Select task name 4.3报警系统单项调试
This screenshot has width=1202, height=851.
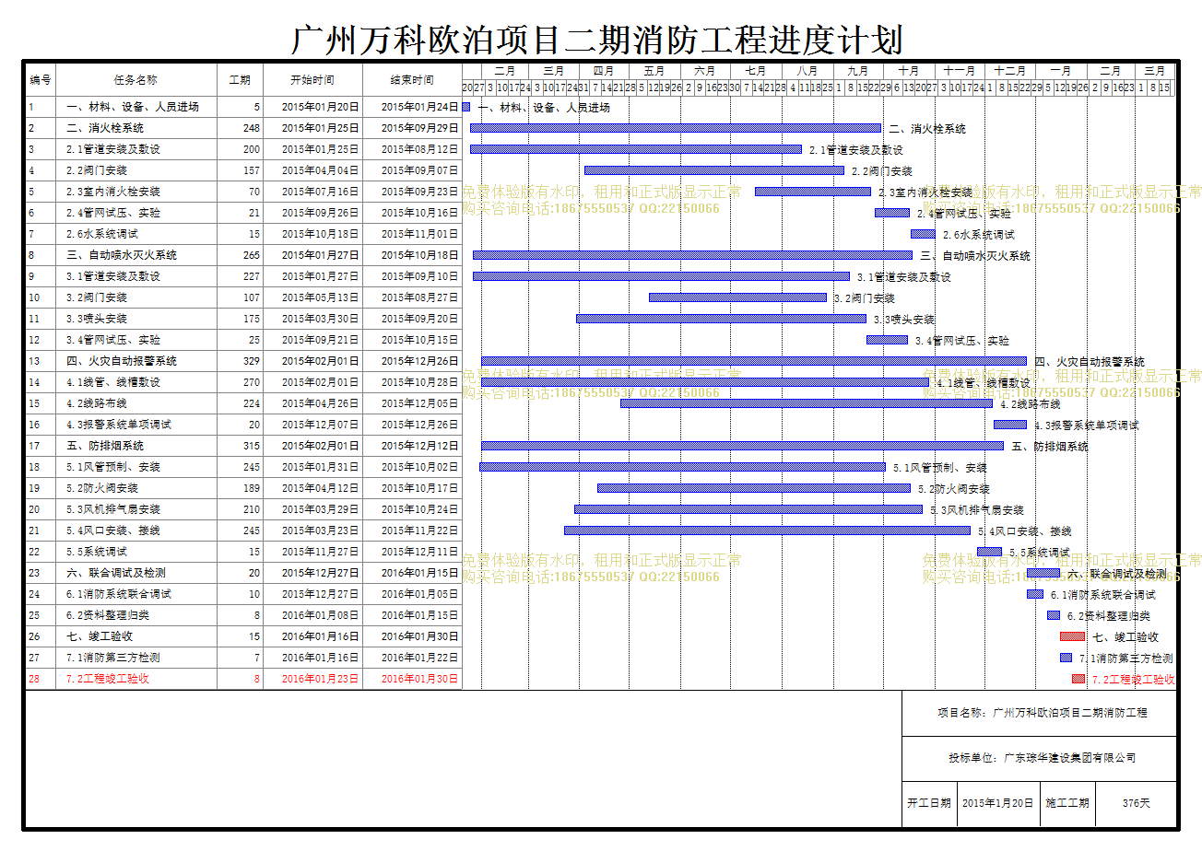point(118,425)
